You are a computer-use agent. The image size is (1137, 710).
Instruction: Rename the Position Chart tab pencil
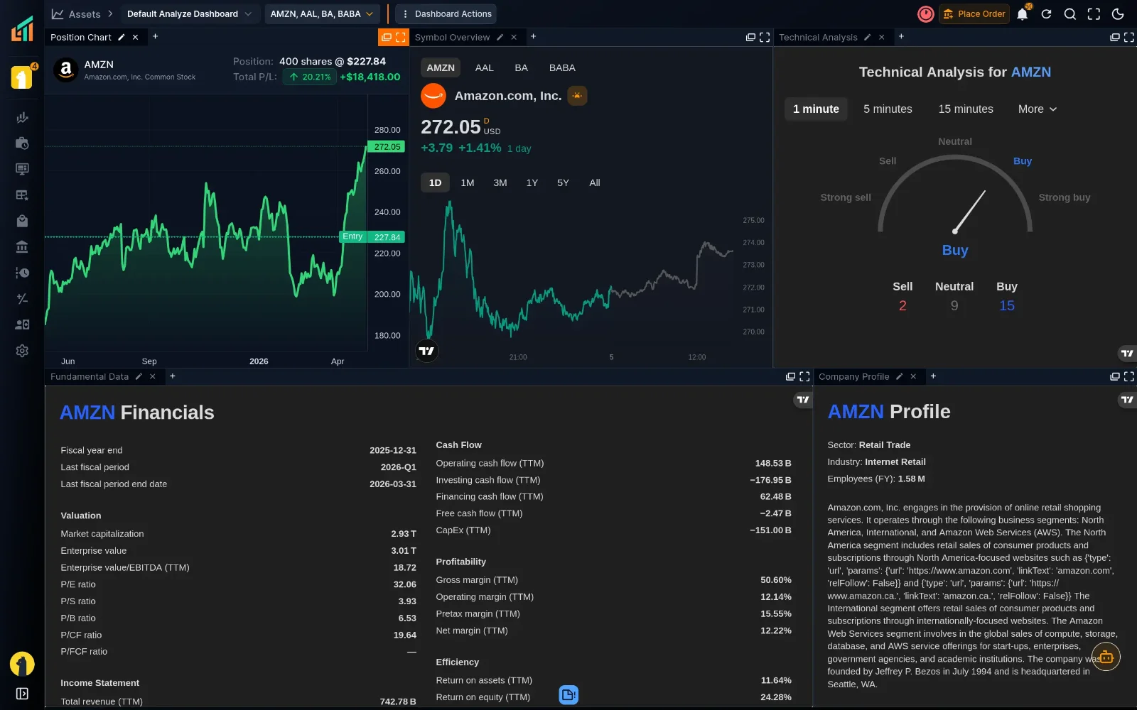[x=122, y=37]
